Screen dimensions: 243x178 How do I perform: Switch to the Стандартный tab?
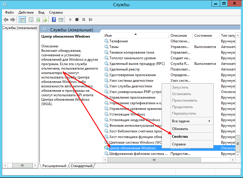tap(81, 166)
